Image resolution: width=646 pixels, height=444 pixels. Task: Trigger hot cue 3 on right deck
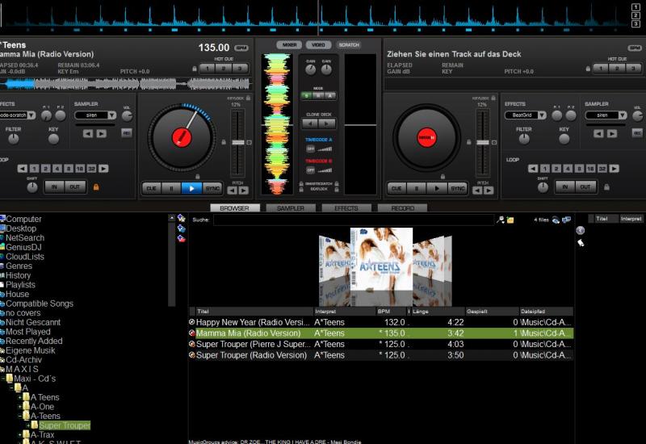tap(633, 69)
